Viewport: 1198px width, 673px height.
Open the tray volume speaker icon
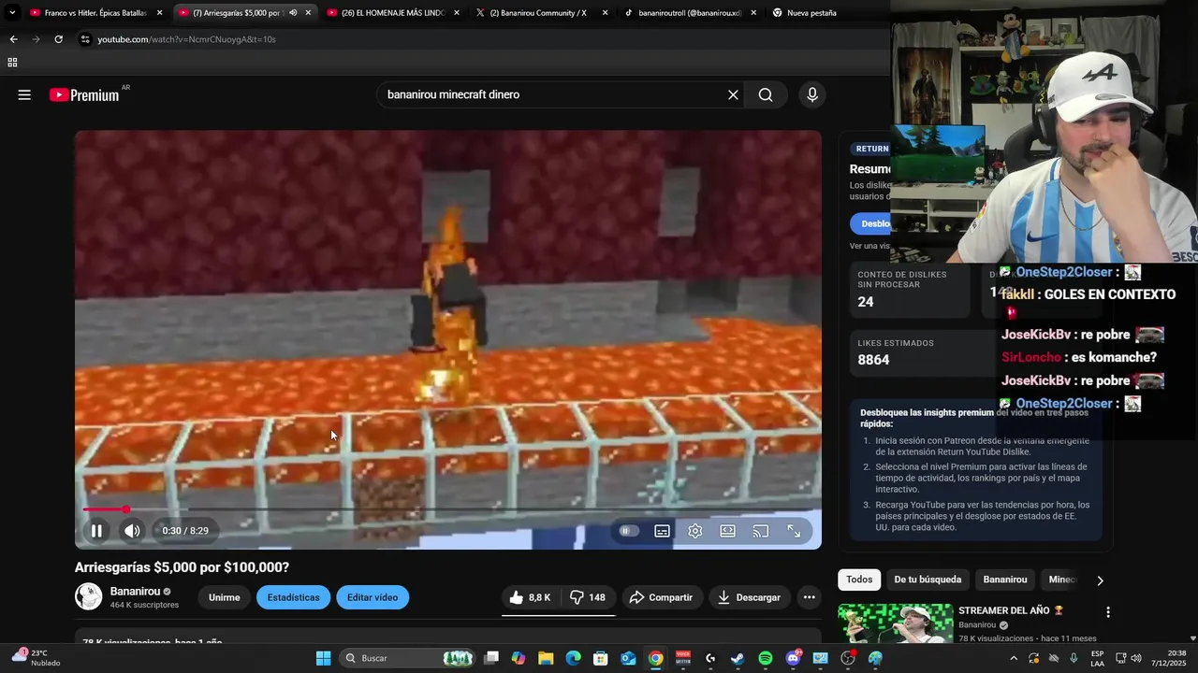click(1136, 658)
